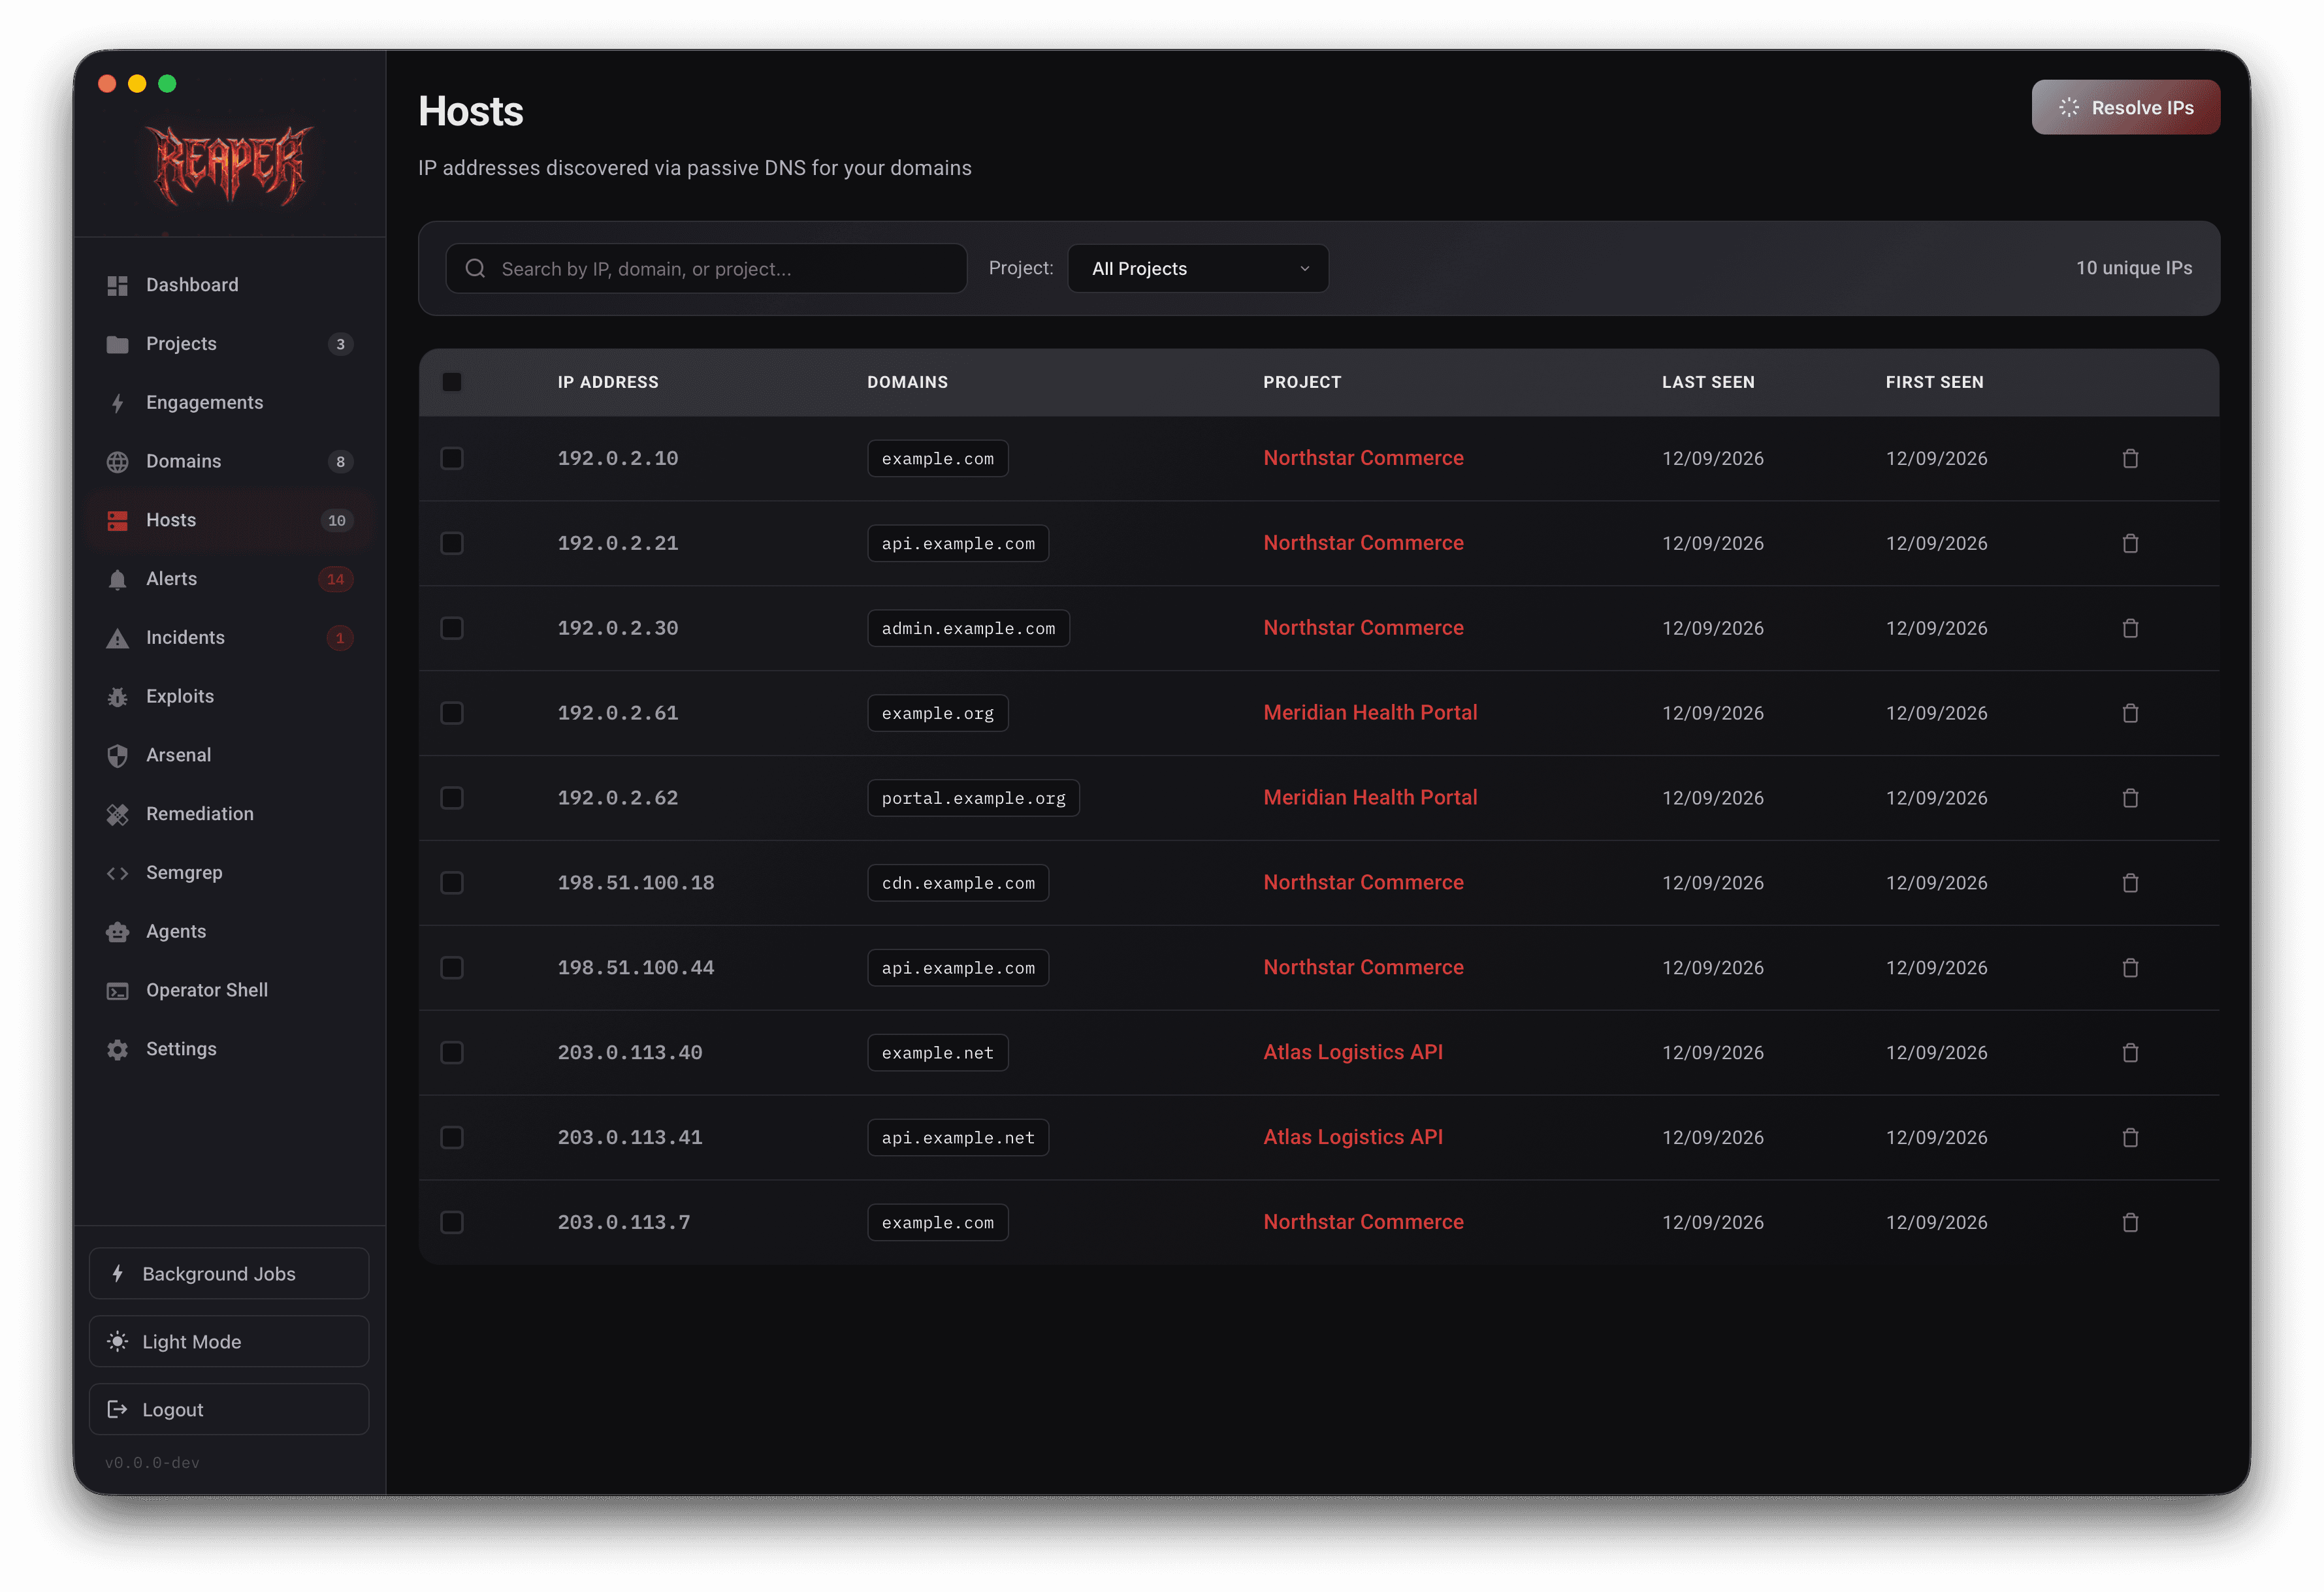Click the portal.example.org domain tag
Image resolution: width=2324 pixels, height=1592 pixels.
(x=973, y=798)
